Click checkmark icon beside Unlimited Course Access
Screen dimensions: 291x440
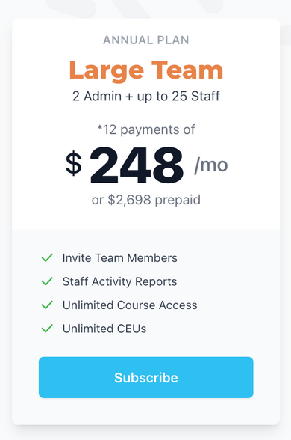(x=47, y=305)
